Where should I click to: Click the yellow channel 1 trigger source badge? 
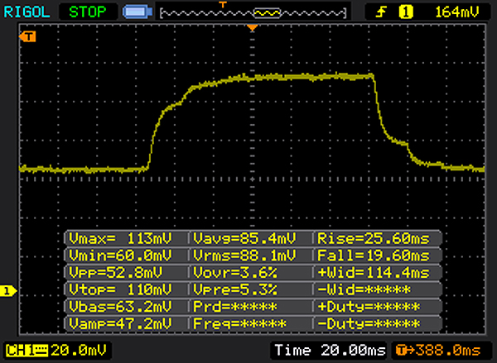coord(406,12)
